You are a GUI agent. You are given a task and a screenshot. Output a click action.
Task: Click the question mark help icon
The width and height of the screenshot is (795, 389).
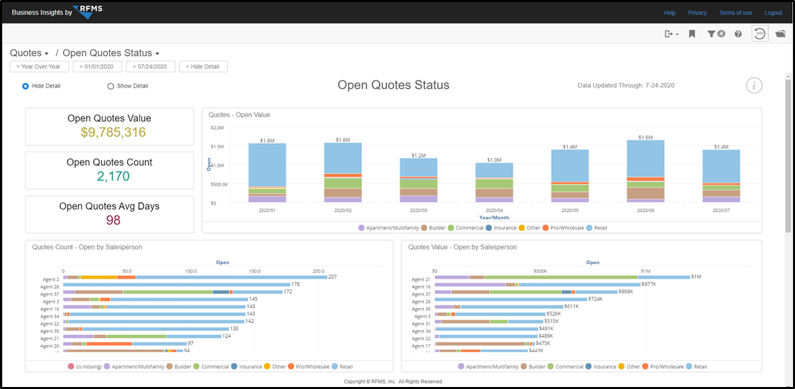(x=738, y=34)
